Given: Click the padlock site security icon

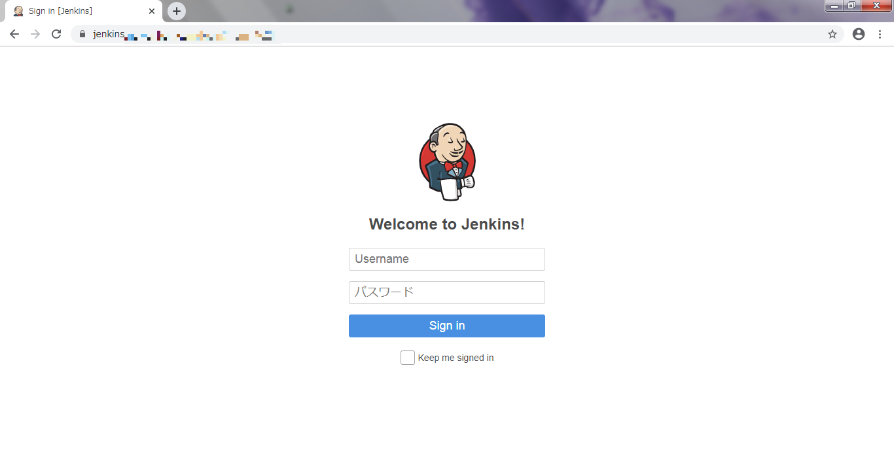Looking at the screenshot, I should pos(82,34).
